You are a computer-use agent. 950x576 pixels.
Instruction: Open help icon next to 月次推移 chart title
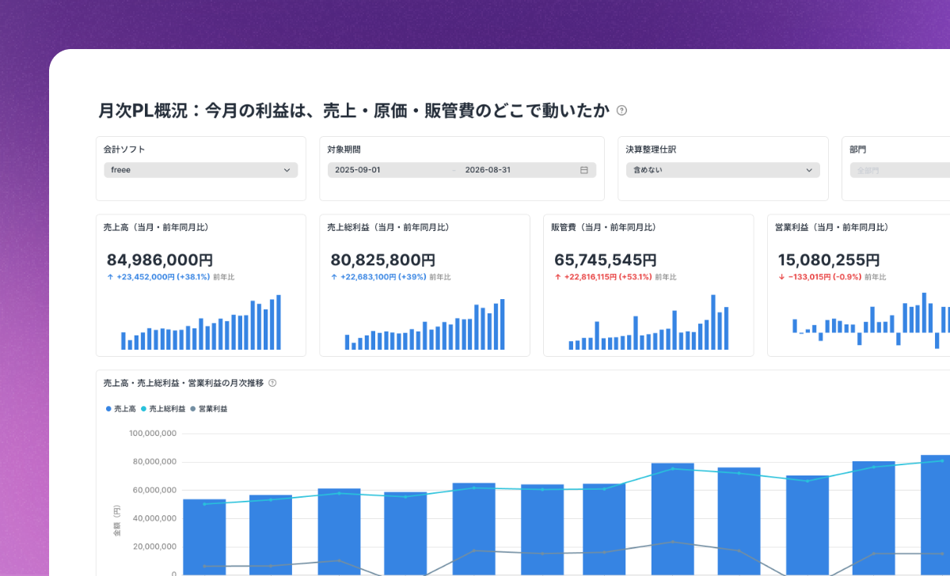(272, 383)
